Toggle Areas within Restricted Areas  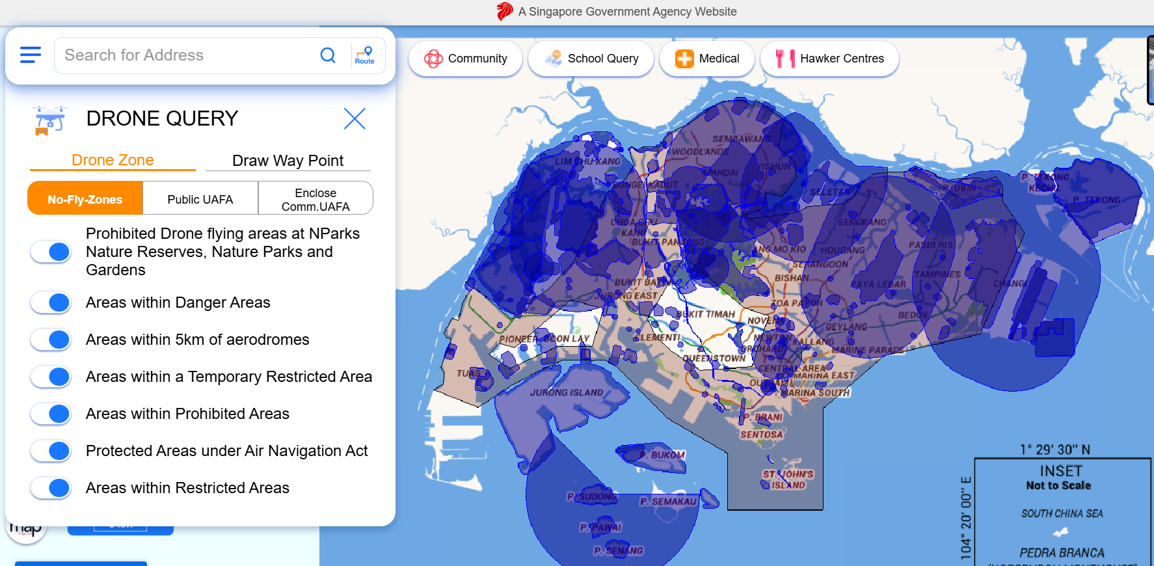(x=51, y=488)
